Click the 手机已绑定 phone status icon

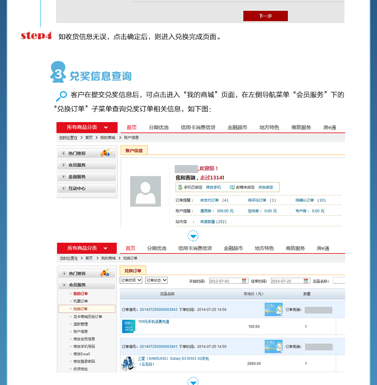pos(180,187)
